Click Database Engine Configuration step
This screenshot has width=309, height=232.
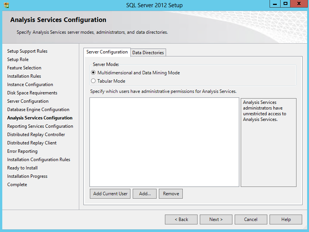pyautogui.click(x=38, y=110)
